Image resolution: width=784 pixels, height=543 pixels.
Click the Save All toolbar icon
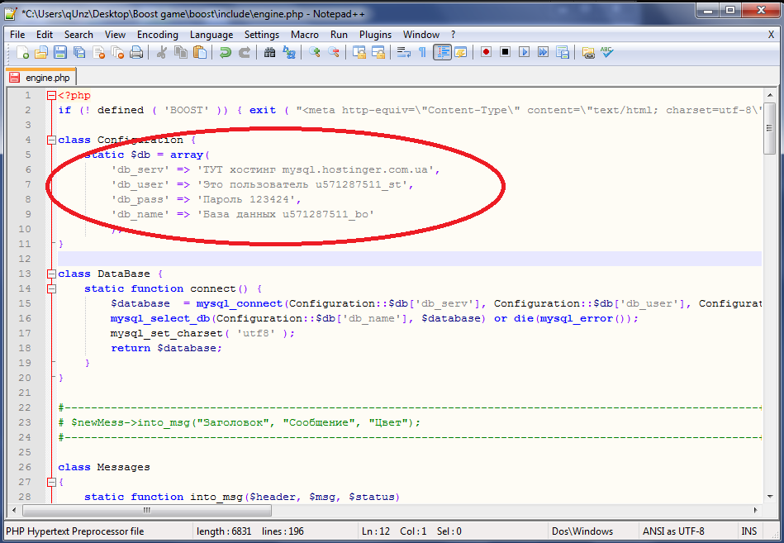click(x=79, y=52)
